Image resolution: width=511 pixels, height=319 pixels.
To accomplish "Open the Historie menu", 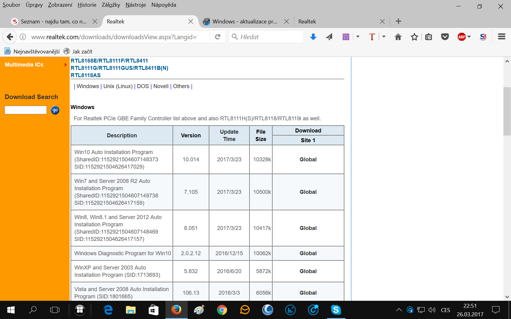I will coord(87,5).
